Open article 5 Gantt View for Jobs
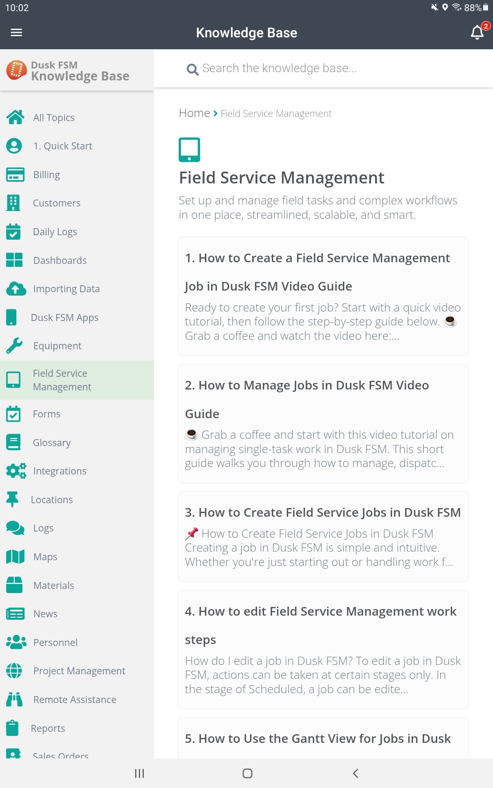This screenshot has width=493, height=788. tap(323, 738)
